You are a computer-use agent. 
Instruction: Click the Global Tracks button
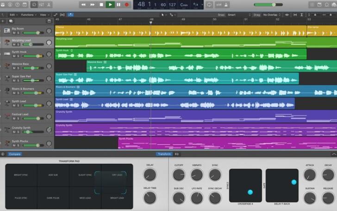49,21
